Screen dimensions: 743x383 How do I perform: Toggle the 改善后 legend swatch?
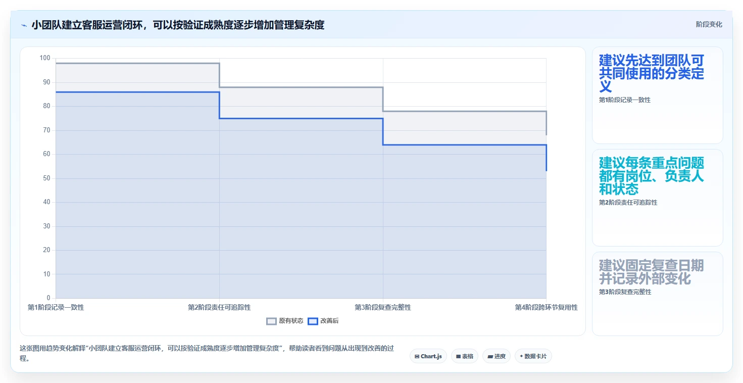[x=313, y=321]
